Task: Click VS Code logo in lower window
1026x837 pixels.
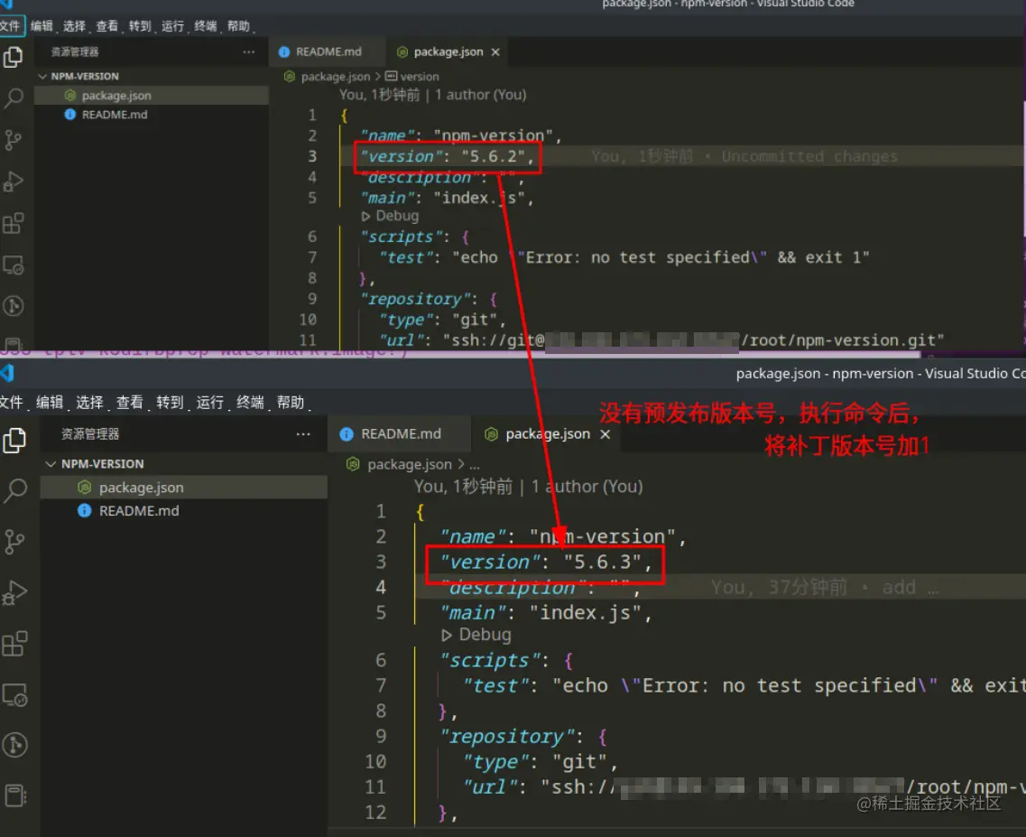Action: (x=7, y=373)
